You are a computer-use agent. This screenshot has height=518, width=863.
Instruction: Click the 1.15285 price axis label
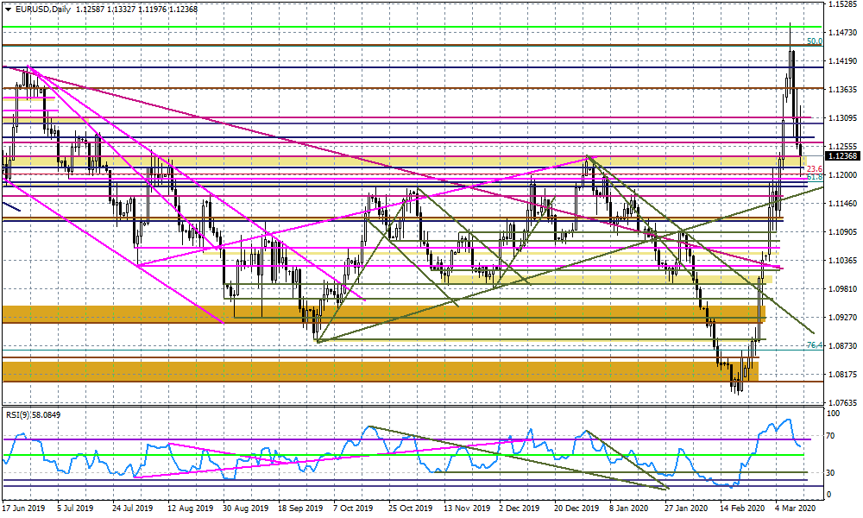tap(842, 4)
